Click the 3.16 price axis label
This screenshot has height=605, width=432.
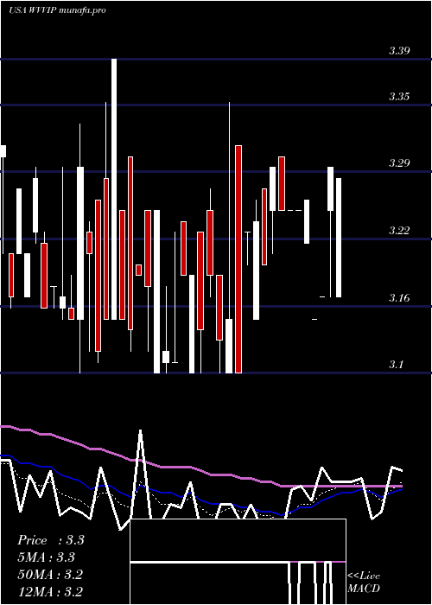[399, 297]
